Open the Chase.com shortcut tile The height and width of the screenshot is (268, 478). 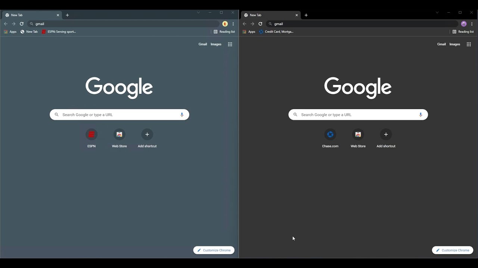pyautogui.click(x=330, y=138)
